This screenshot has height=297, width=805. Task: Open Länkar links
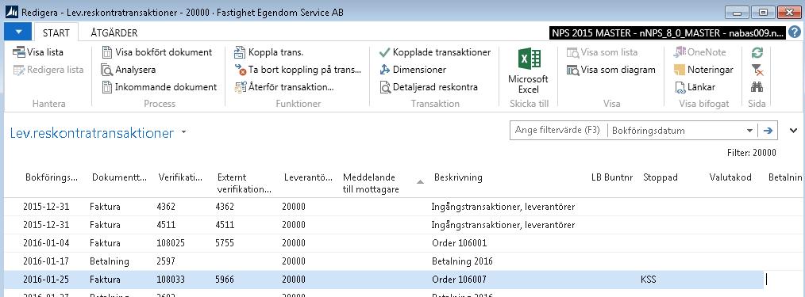coord(695,87)
